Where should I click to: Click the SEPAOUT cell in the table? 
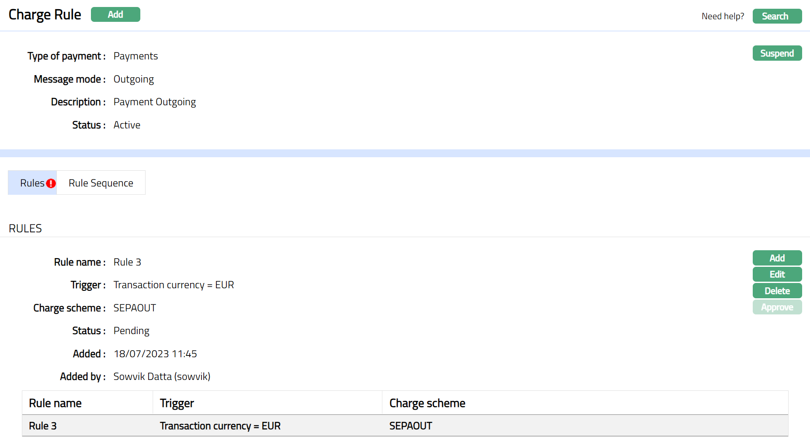pyautogui.click(x=410, y=426)
